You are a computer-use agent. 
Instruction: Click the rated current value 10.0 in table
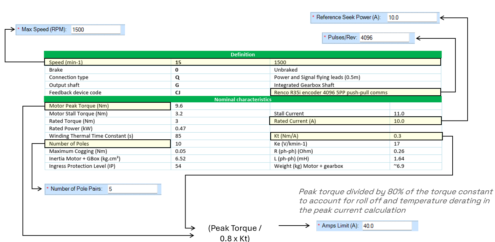[399, 121]
